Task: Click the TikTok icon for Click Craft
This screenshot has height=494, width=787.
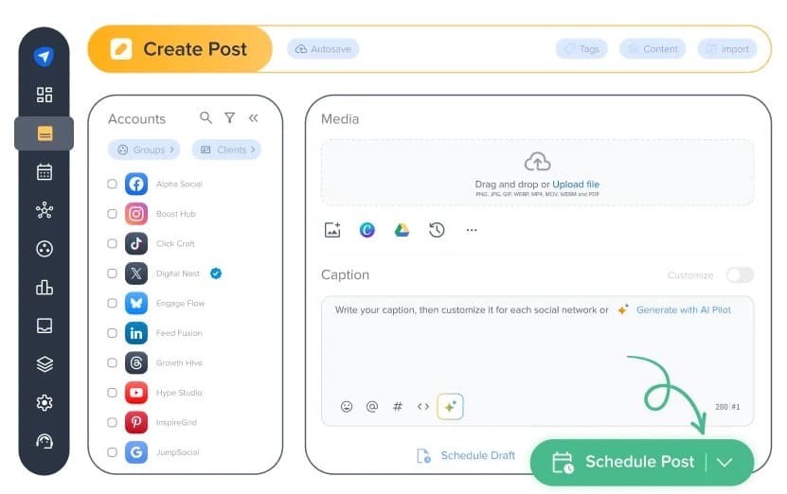Action: pos(136,244)
